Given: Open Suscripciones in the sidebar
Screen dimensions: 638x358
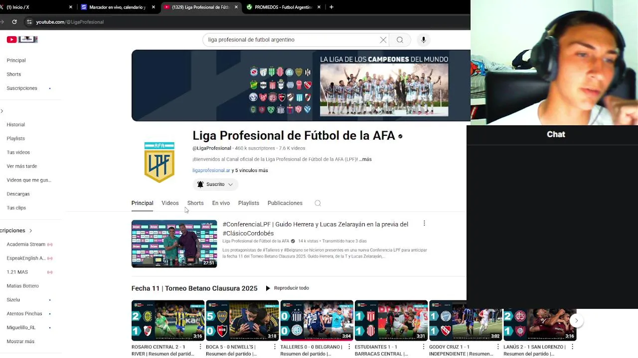Looking at the screenshot, I should click(x=22, y=89).
